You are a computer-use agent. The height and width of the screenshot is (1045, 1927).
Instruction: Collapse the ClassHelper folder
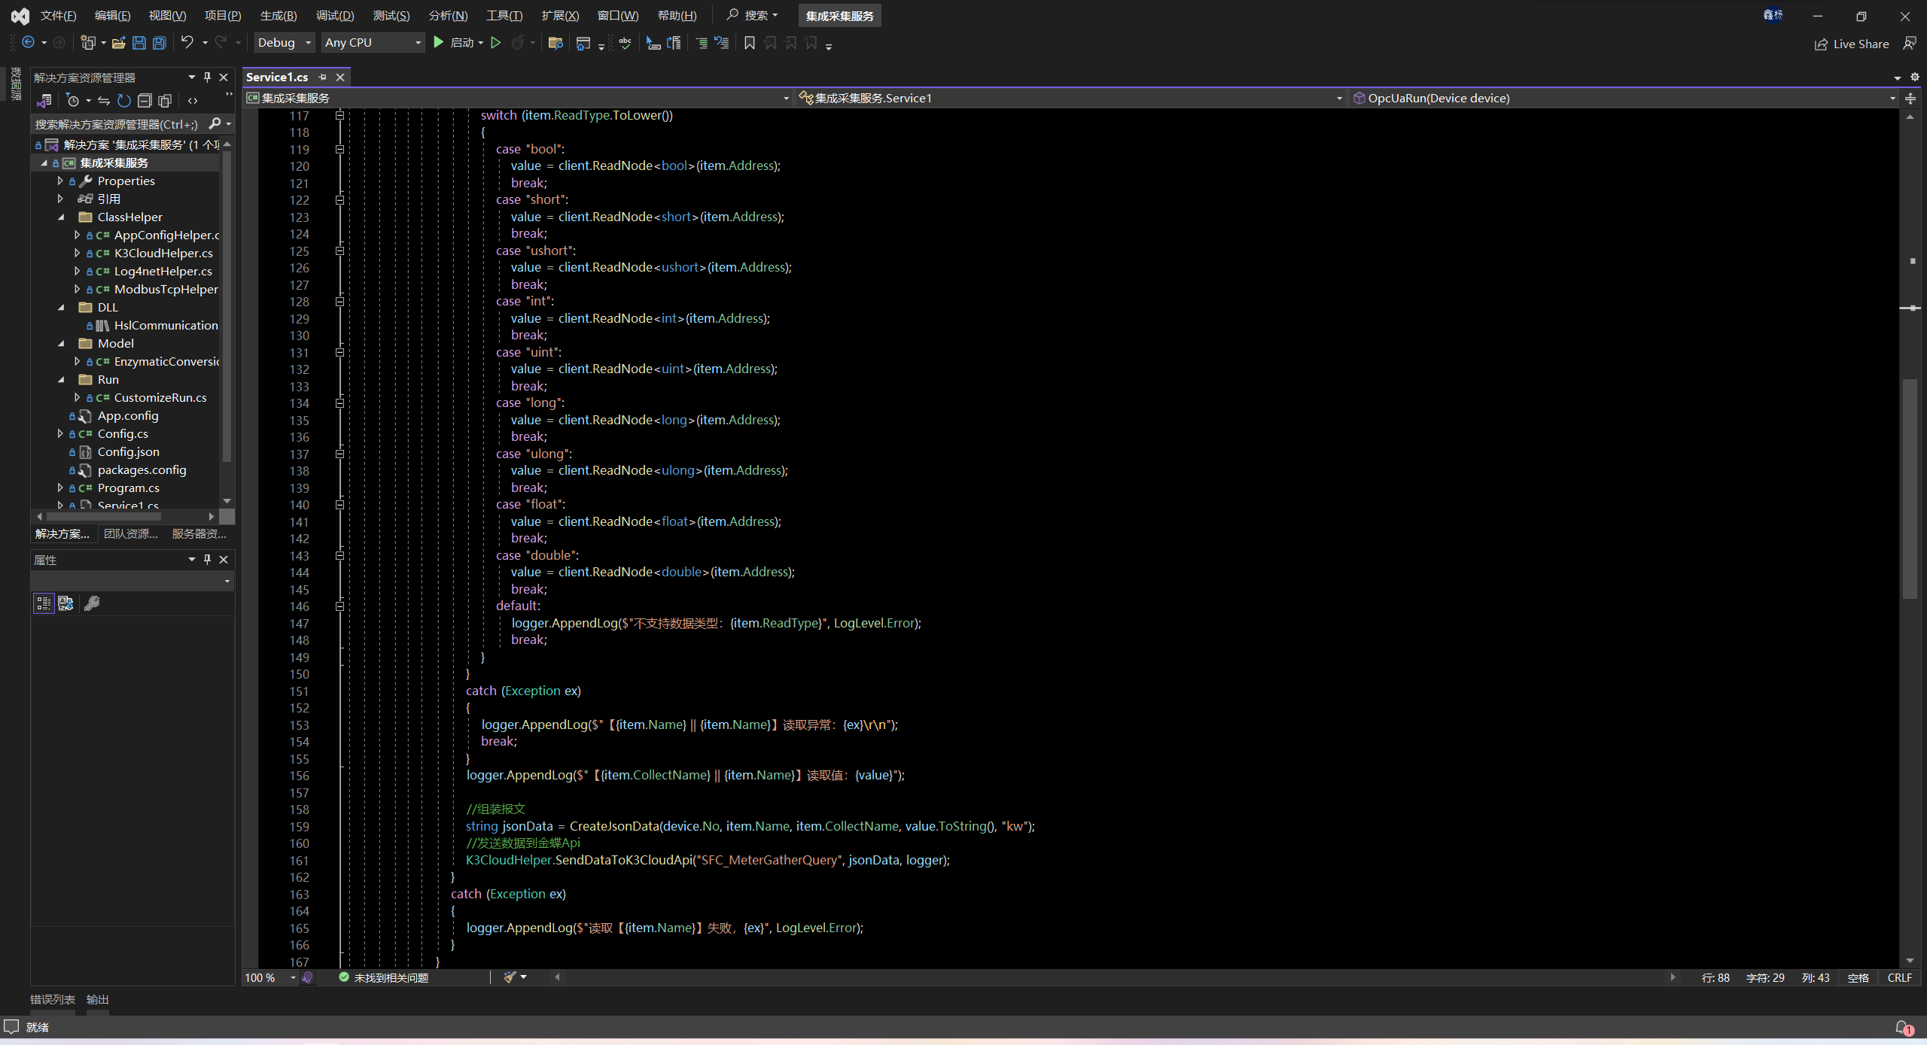pyautogui.click(x=61, y=217)
